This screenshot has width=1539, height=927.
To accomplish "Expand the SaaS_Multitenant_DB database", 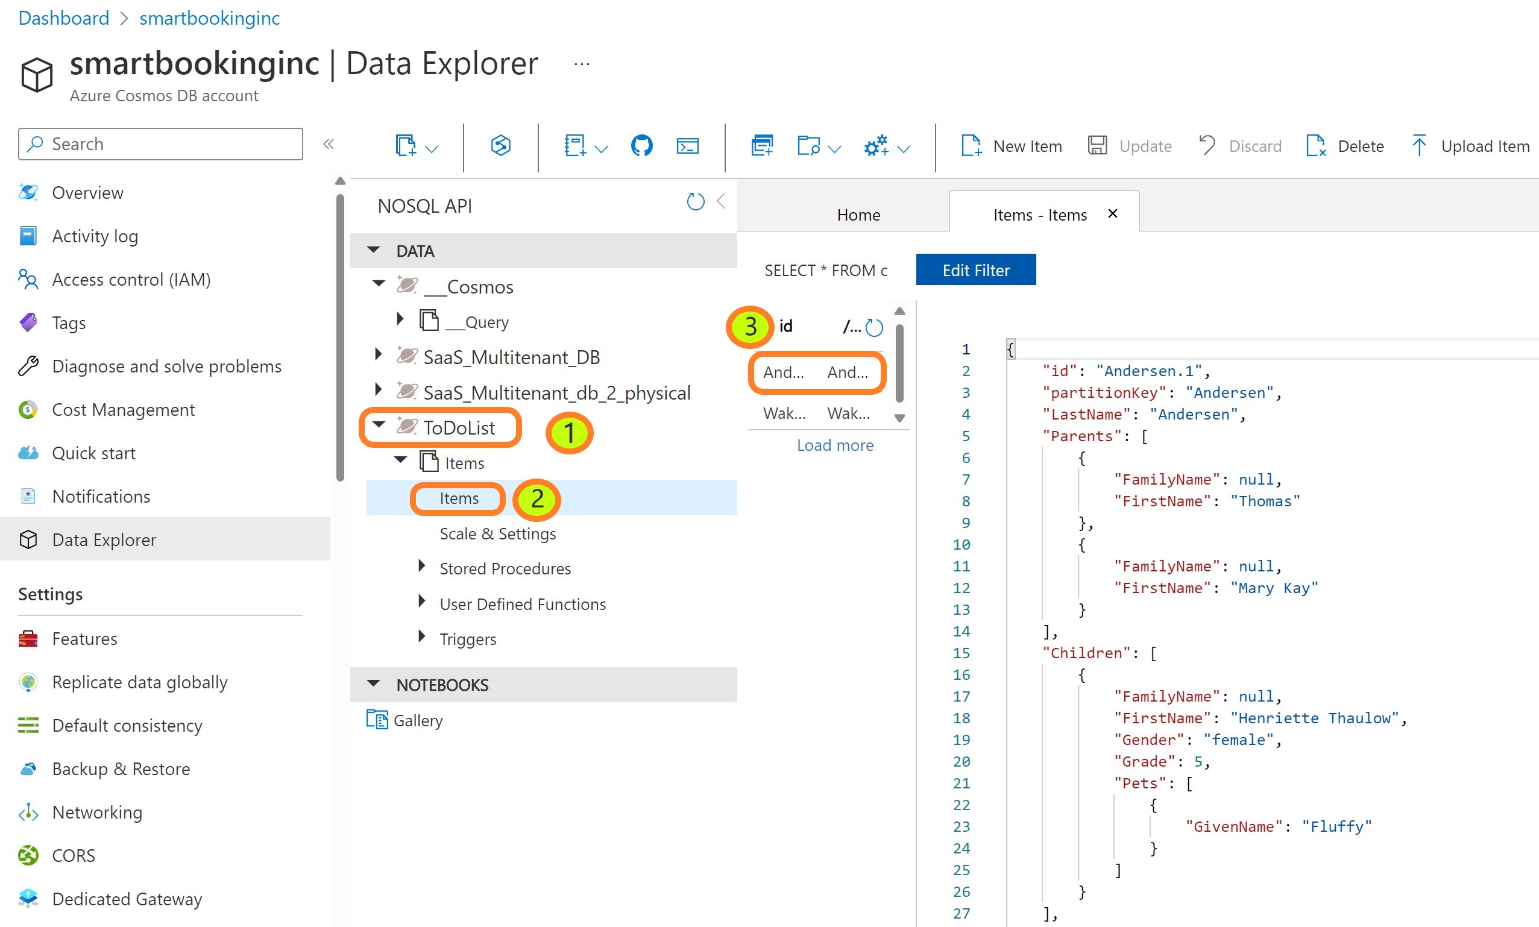I will pos(378,355).
